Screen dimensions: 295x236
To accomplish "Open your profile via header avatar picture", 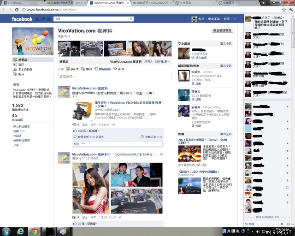I will [x=194, y=19].
